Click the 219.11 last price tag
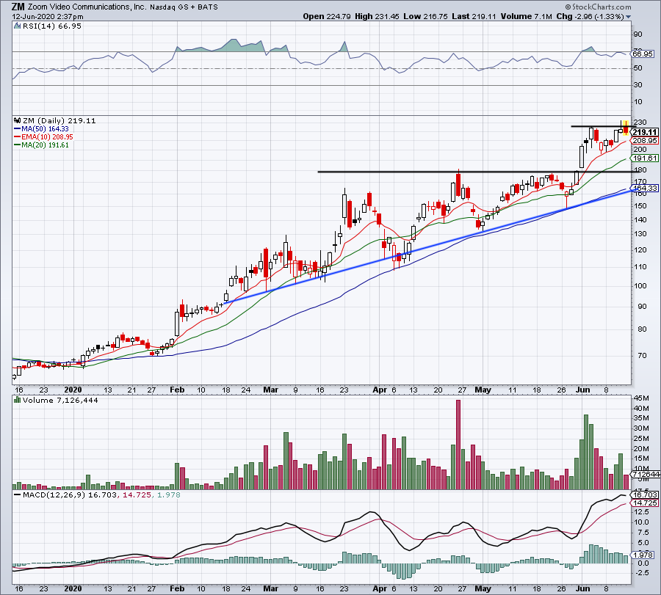The height and width of the screenshot is (595, 661). click(643, 131)
